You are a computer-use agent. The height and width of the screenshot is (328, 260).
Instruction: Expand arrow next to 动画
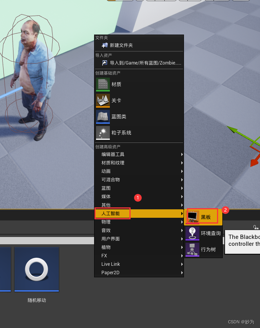(x=182, y=171)
